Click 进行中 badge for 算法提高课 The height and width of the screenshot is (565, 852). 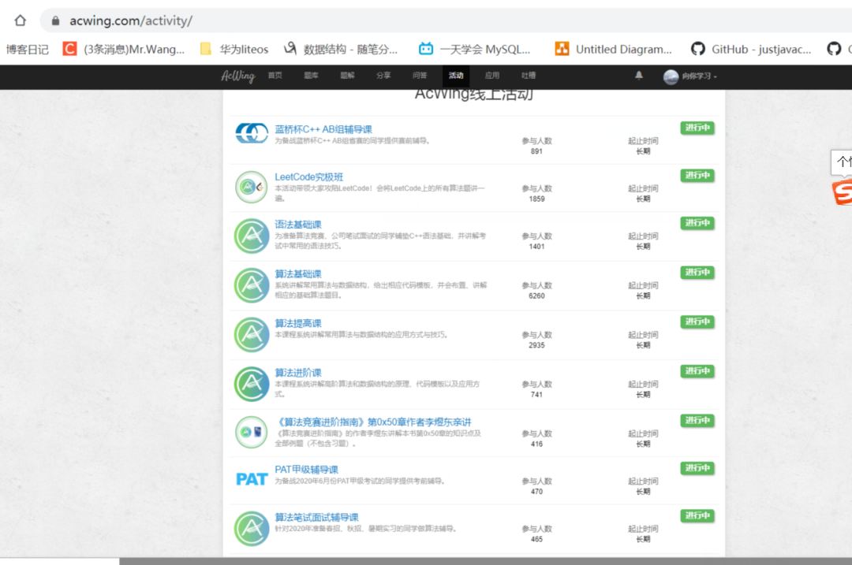click(697, 322)
